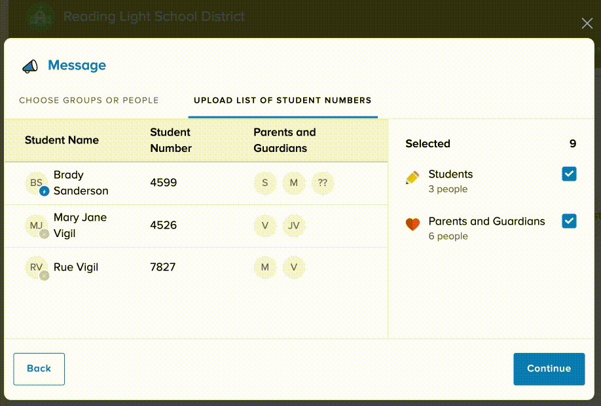Click the pencil Students icon
This screenshot has width=601, height=406.
coord(412,177)
